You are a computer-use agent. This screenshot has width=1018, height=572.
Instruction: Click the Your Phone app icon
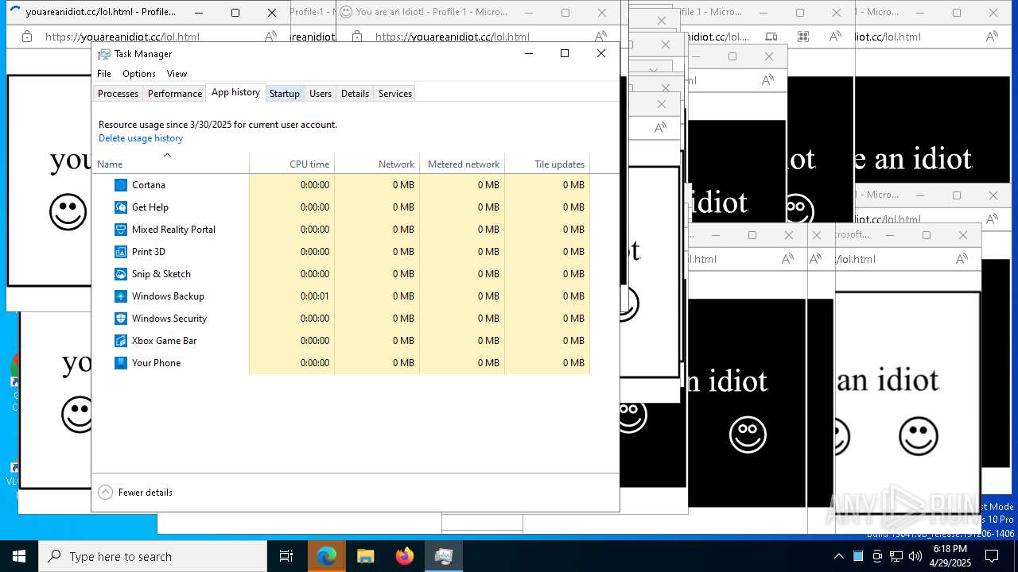[121, 363]
